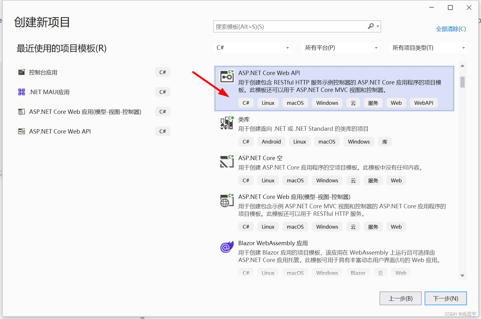This screenshot has height=319, width=481.
Task: Click the Blazor tag on the Blazor WebAssembly template
Action: [358, 273]
